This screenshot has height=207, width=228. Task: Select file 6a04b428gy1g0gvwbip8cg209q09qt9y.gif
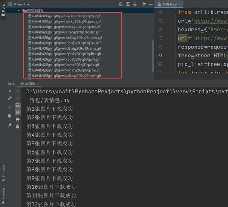tap(66, 16)
